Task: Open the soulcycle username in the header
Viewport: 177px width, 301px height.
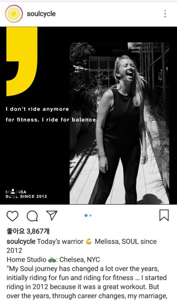Action: 41,14
